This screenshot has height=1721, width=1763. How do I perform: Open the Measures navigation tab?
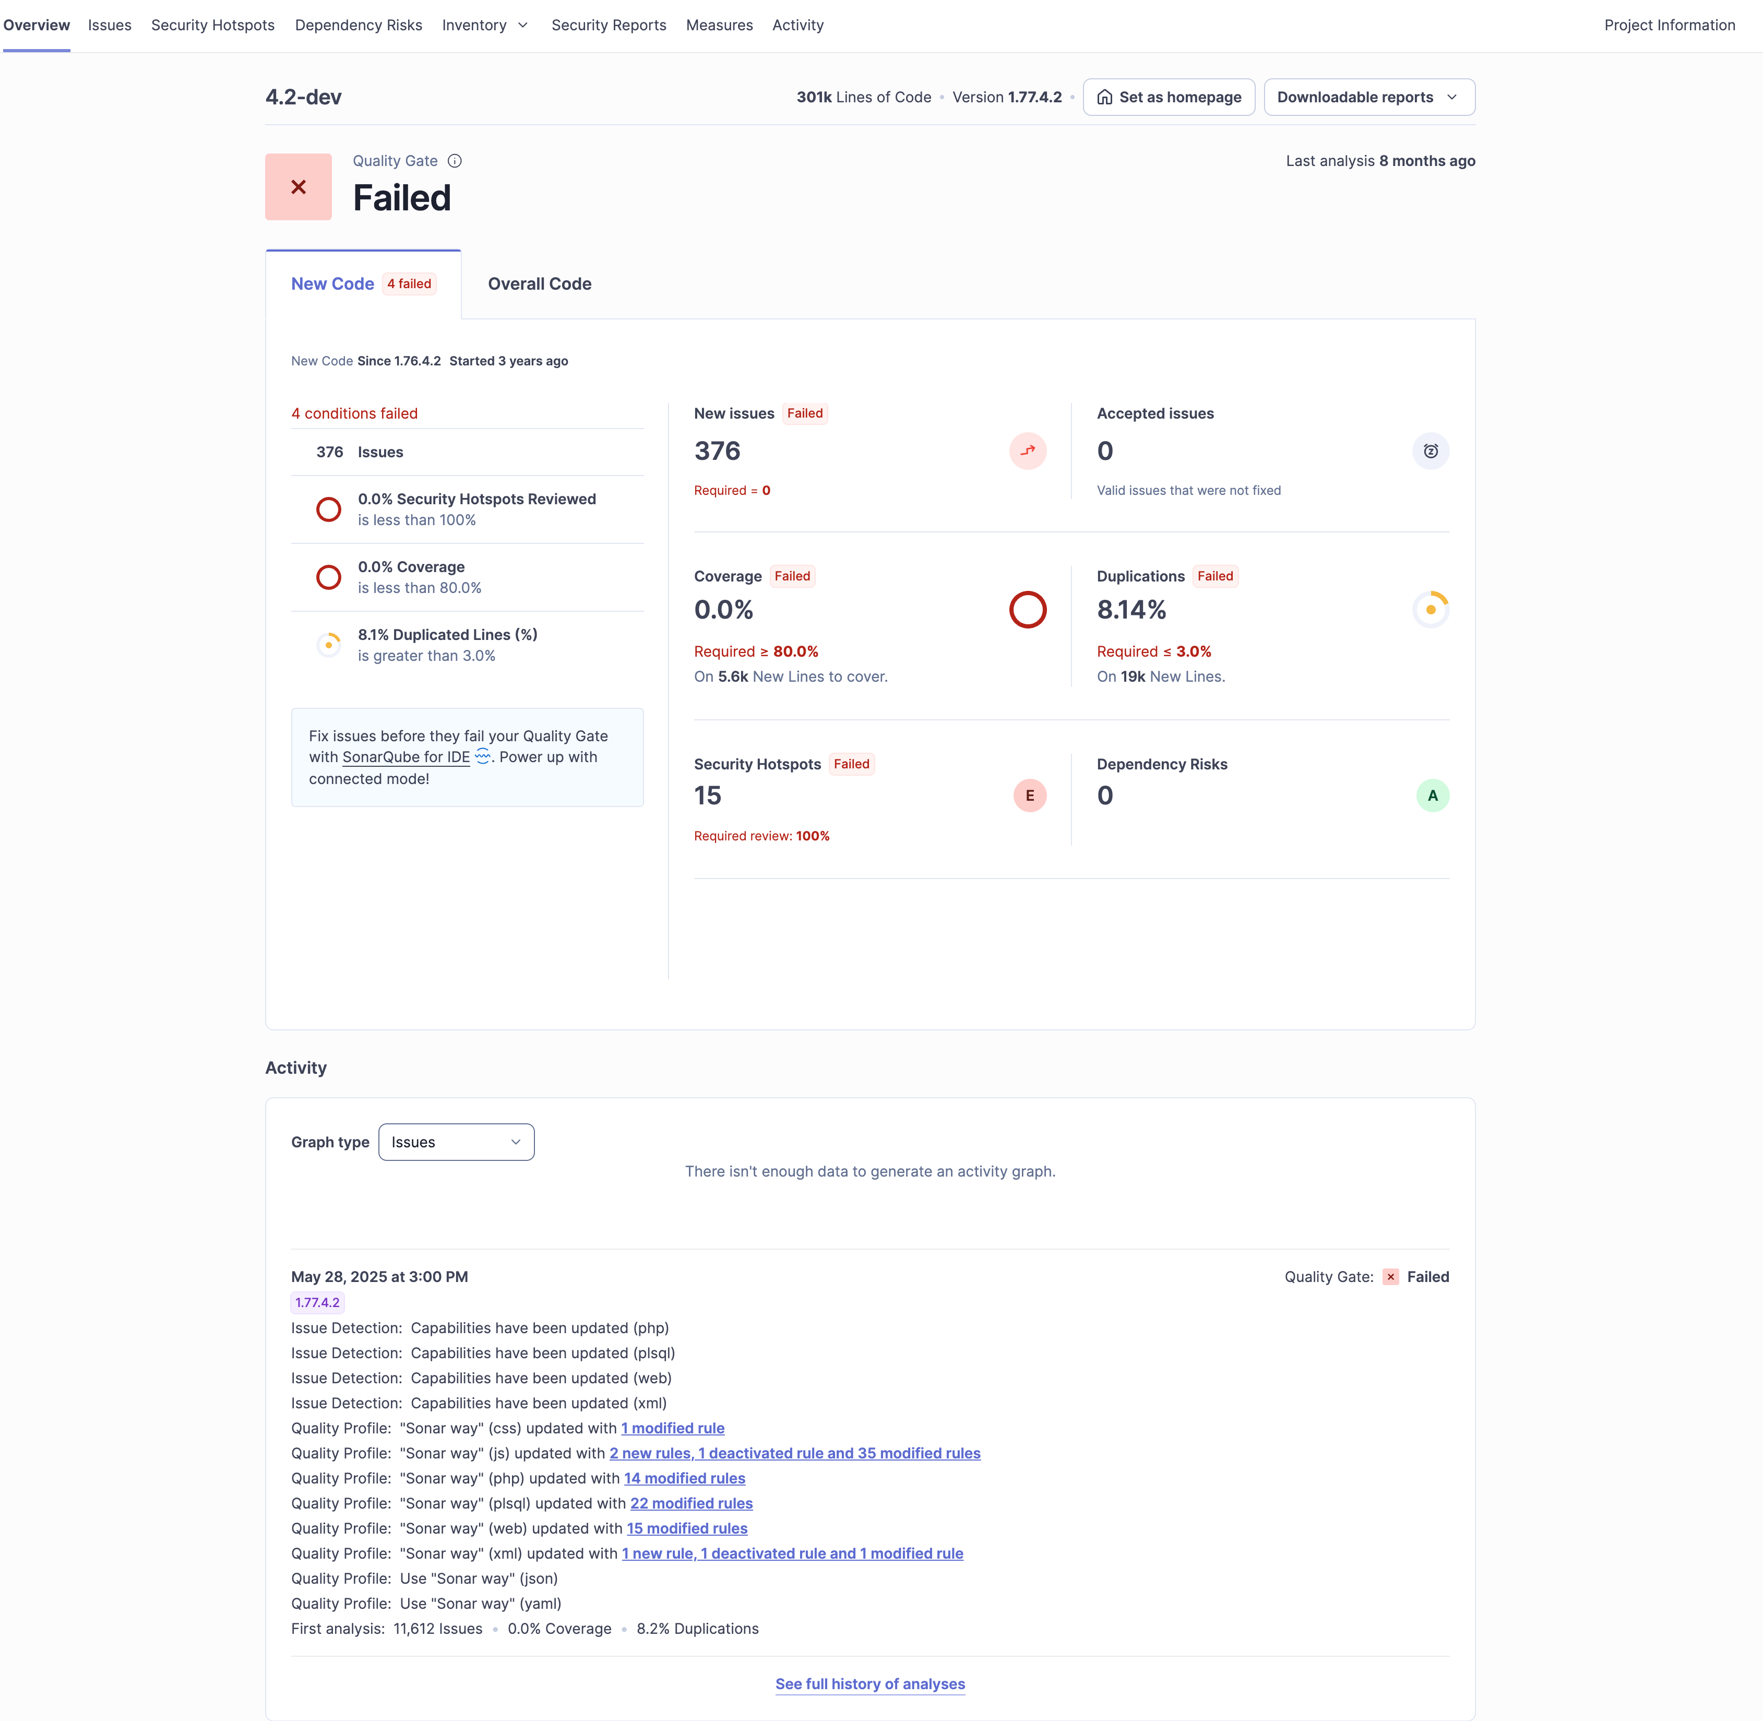(x=718, y=25)
